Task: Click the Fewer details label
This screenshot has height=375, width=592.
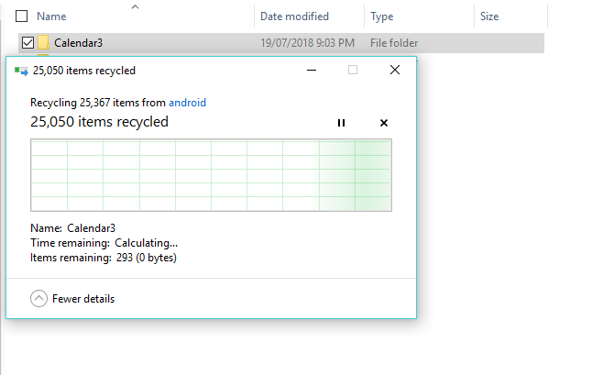Action: pos(83,299)
